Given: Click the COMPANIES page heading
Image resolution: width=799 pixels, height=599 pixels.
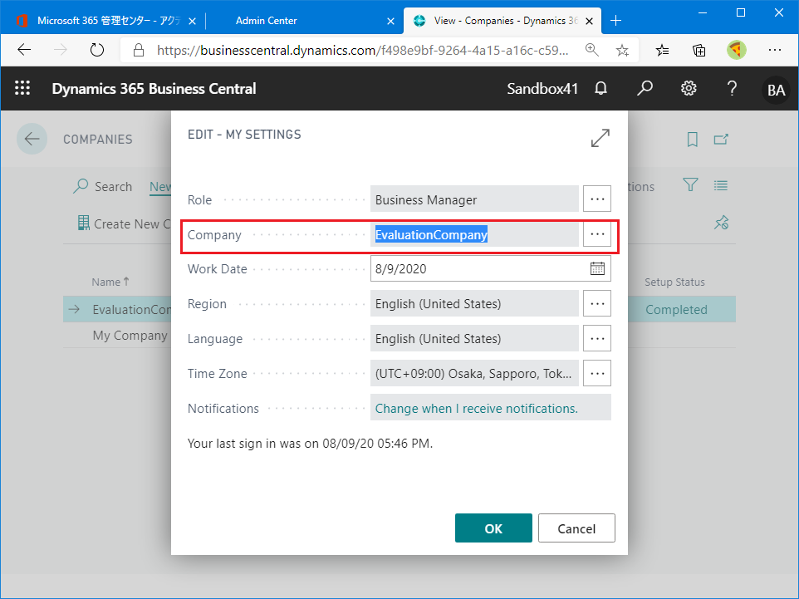Looking at the screenshot, I should click(98, 140).
